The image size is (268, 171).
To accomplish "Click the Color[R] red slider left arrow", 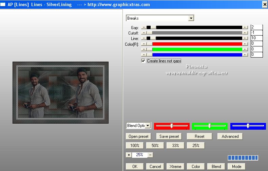I will 144,44.
